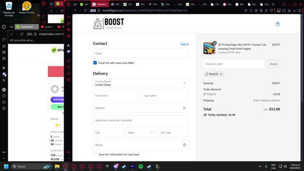Open Spotify from the taskbar
304x171 pixels.
141,166
